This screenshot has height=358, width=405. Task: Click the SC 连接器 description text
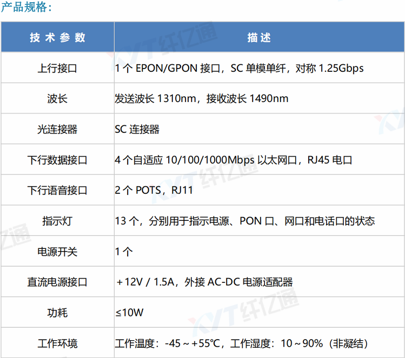[x=137, y=130]
